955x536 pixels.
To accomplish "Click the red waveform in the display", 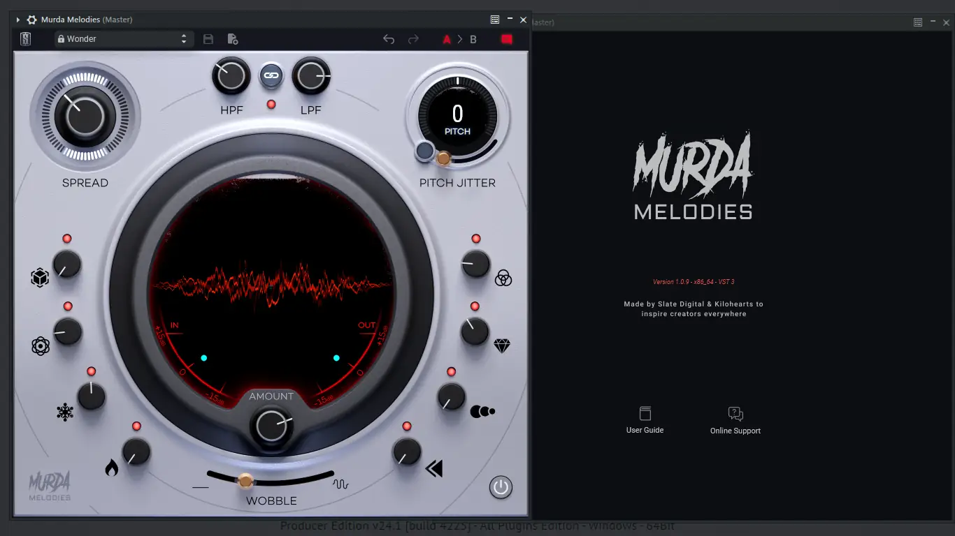I will 271,284.
